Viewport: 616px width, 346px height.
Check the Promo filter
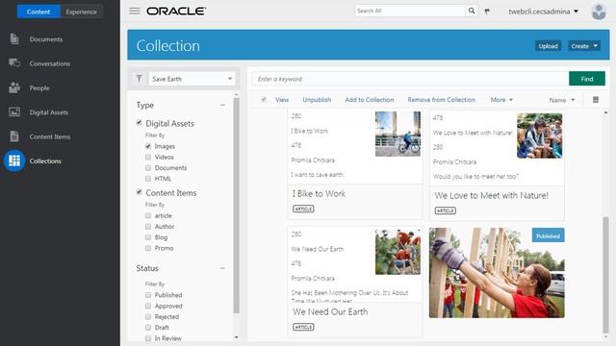[148, 248]
